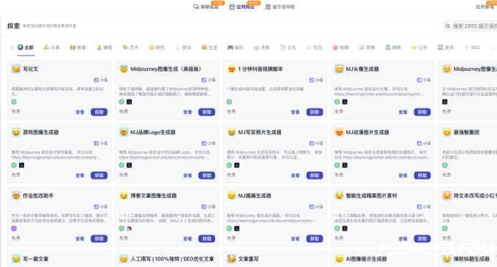Screen dimensions: 497x267
Task: Click 获取 on MJ插画生成器 card
Action: pyautogui.click(x=315, y=238)
